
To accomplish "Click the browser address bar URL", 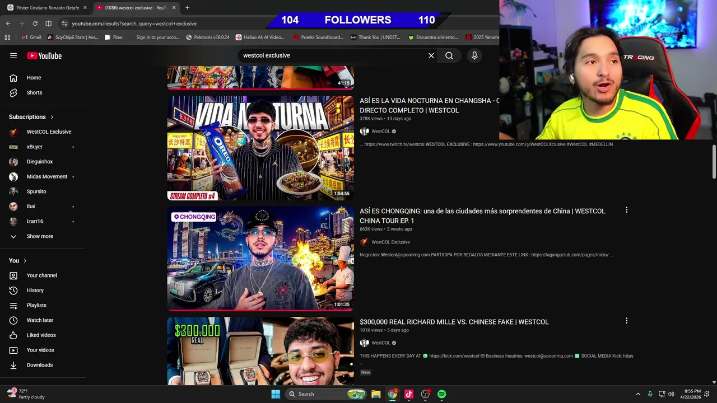I will pyautogui.click(x=134, y=24).
